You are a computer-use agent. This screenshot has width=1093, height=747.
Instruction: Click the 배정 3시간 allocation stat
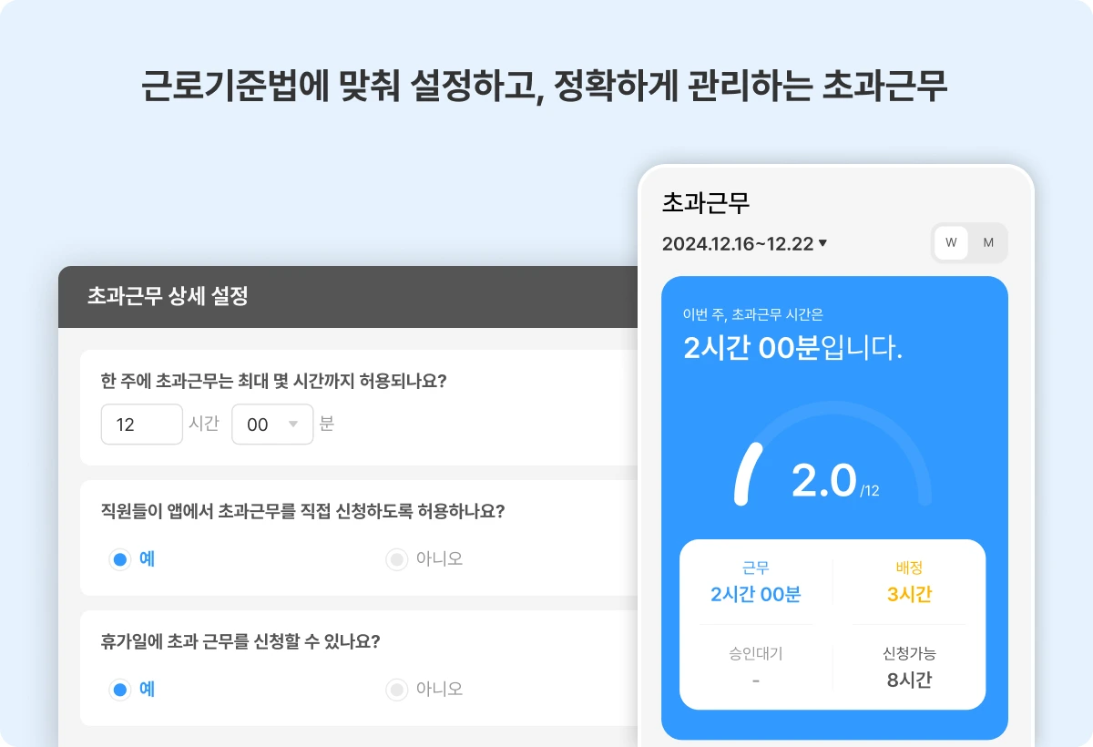[908, 583]
